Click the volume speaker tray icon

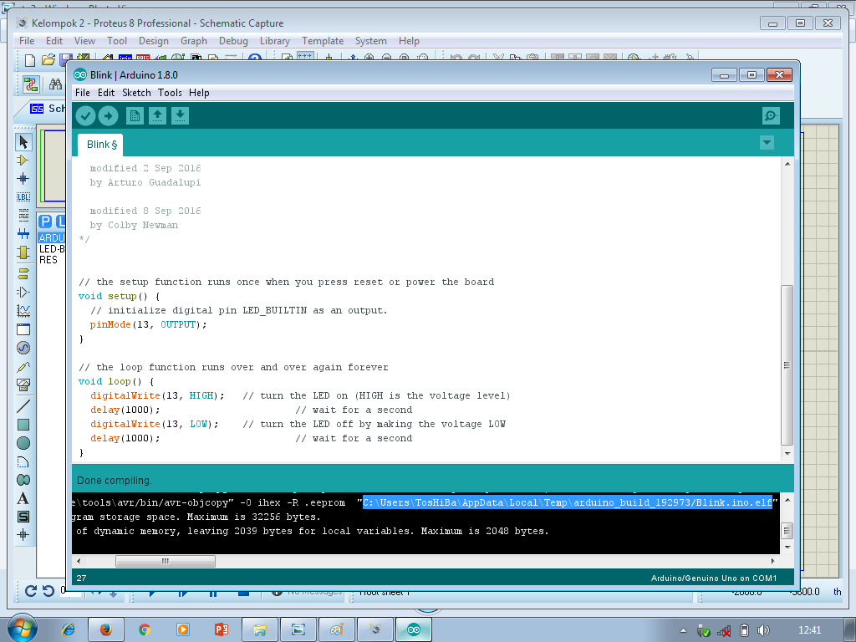763,630
